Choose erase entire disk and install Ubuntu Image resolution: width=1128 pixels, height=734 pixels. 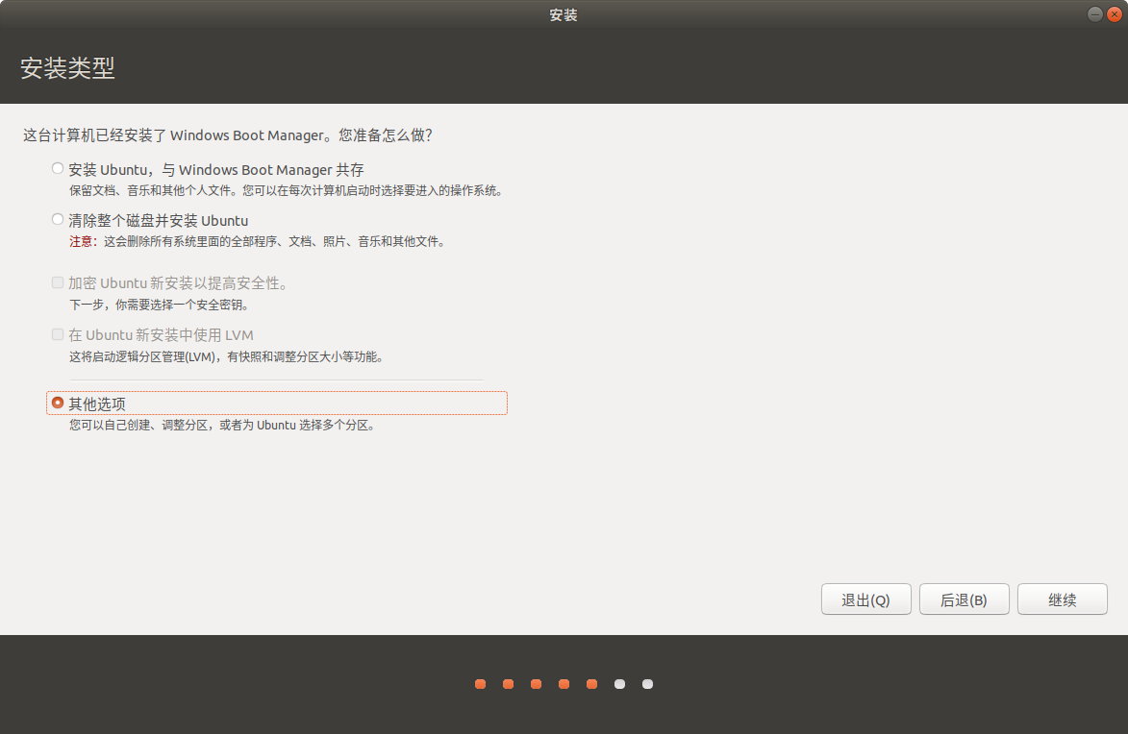[x=58, y=219]
